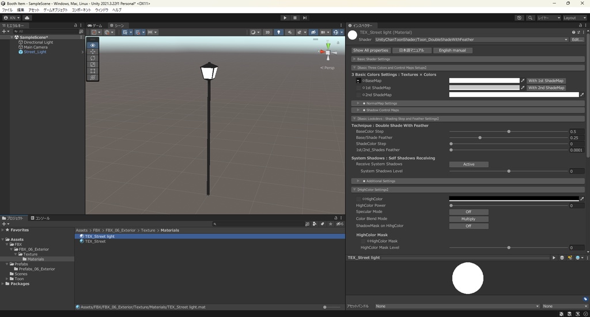The height and width of the screenshot is (317, 590).
Task: Open the scene camera settings dropdown
Action: pos(324,32)
